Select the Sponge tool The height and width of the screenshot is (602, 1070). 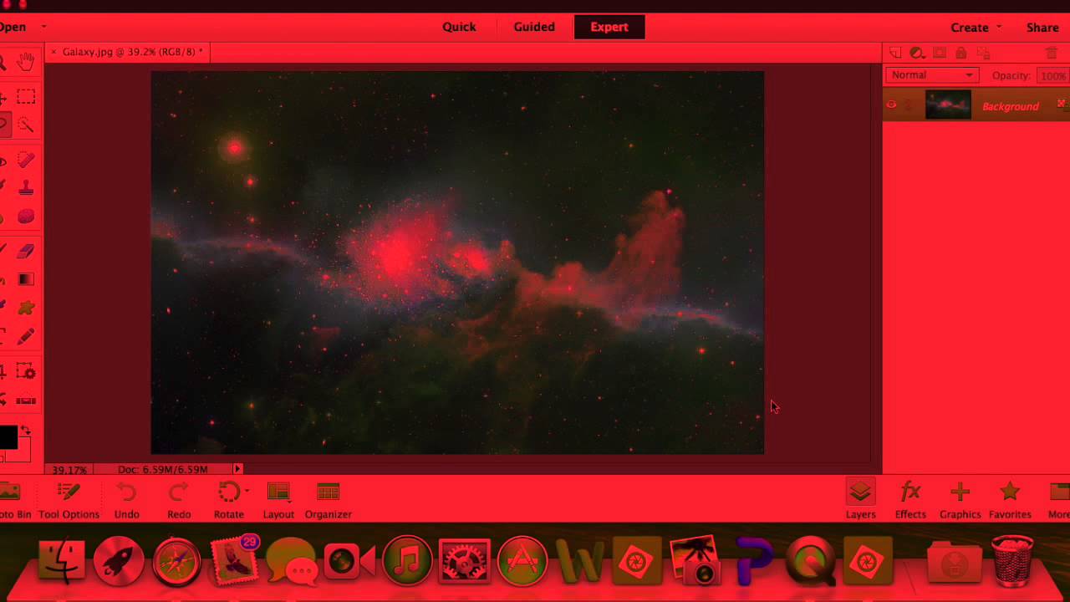pos(26,216)
